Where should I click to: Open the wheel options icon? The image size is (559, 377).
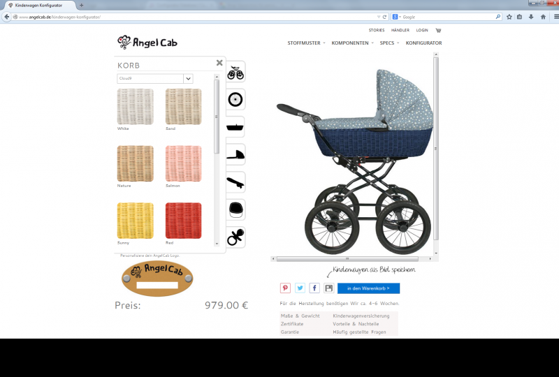pos(235,99)
